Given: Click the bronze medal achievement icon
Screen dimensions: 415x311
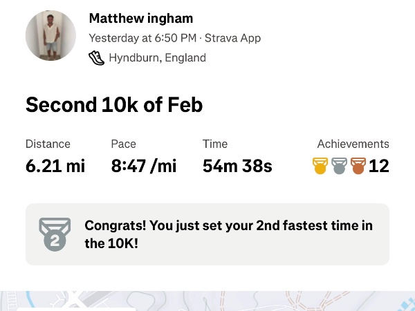Looking at the screenshot, I should coord(358,167).
